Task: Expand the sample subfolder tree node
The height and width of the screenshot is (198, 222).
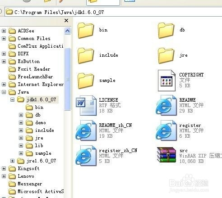Action: 21,153
